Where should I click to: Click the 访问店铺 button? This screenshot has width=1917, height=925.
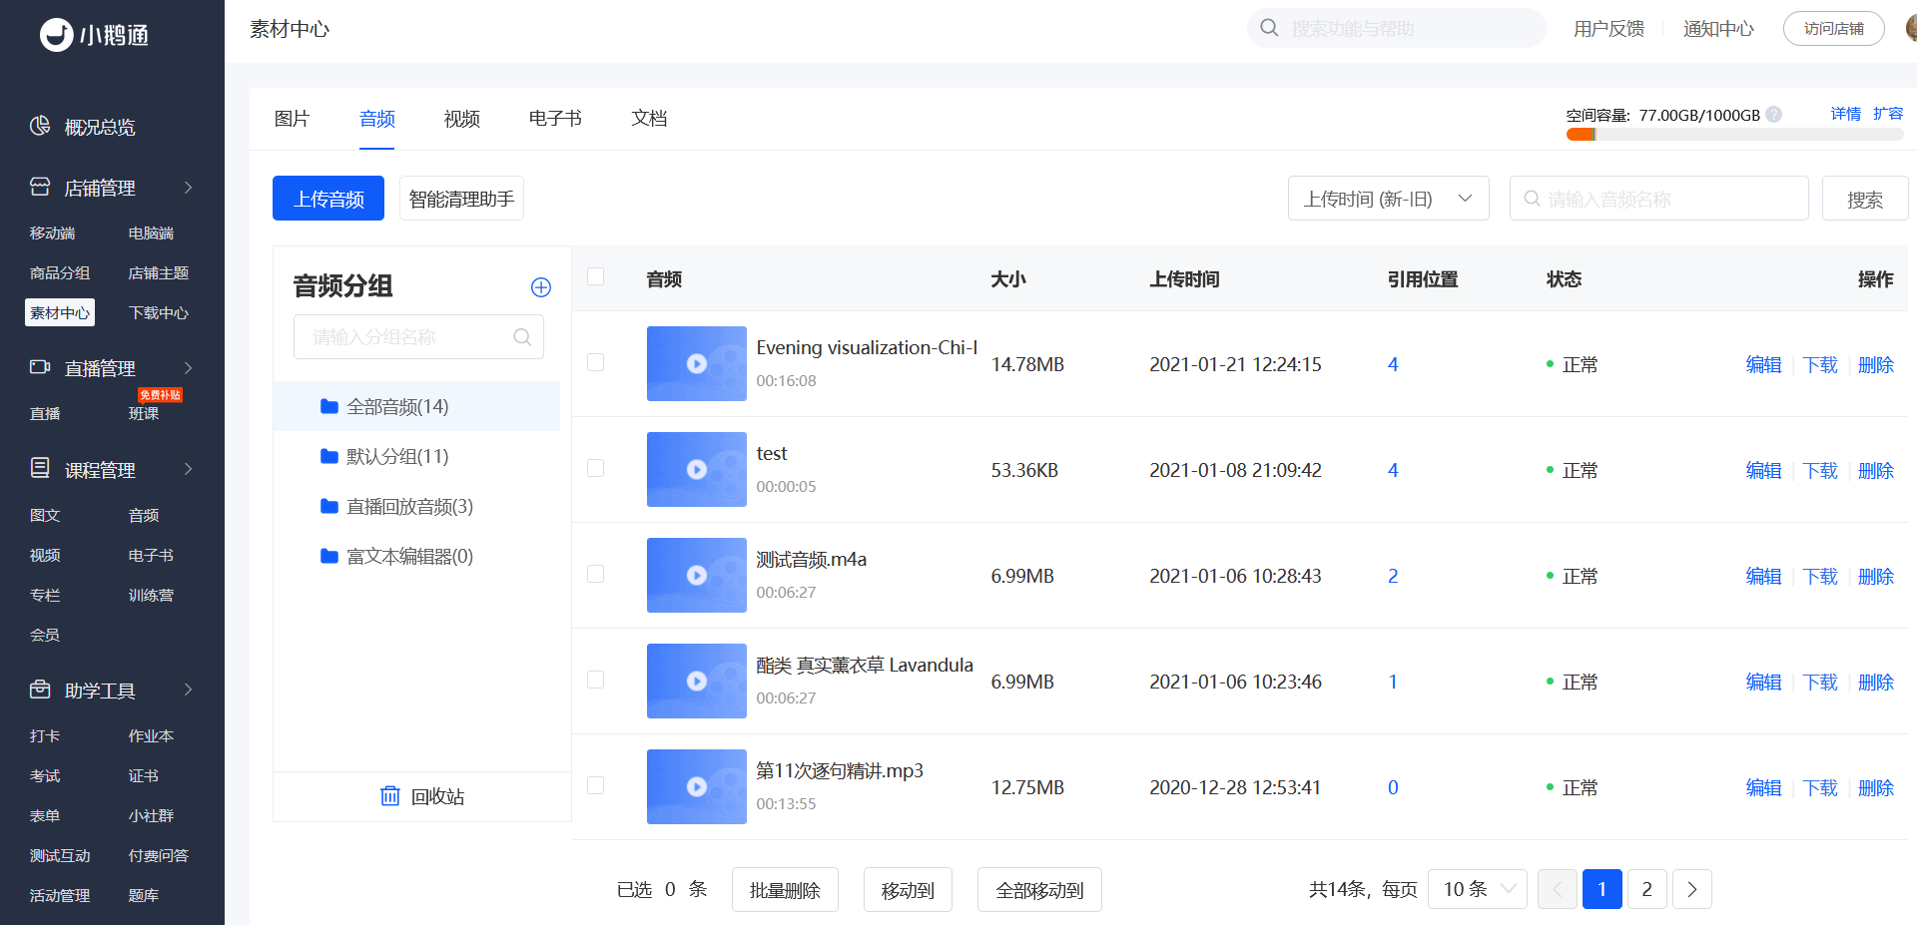pyautogui.click(x=1834, y=28)
